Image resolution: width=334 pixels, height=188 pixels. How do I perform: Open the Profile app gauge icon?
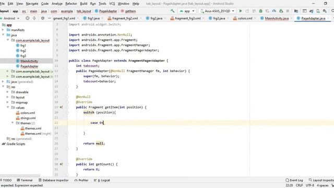coord(274,11)
